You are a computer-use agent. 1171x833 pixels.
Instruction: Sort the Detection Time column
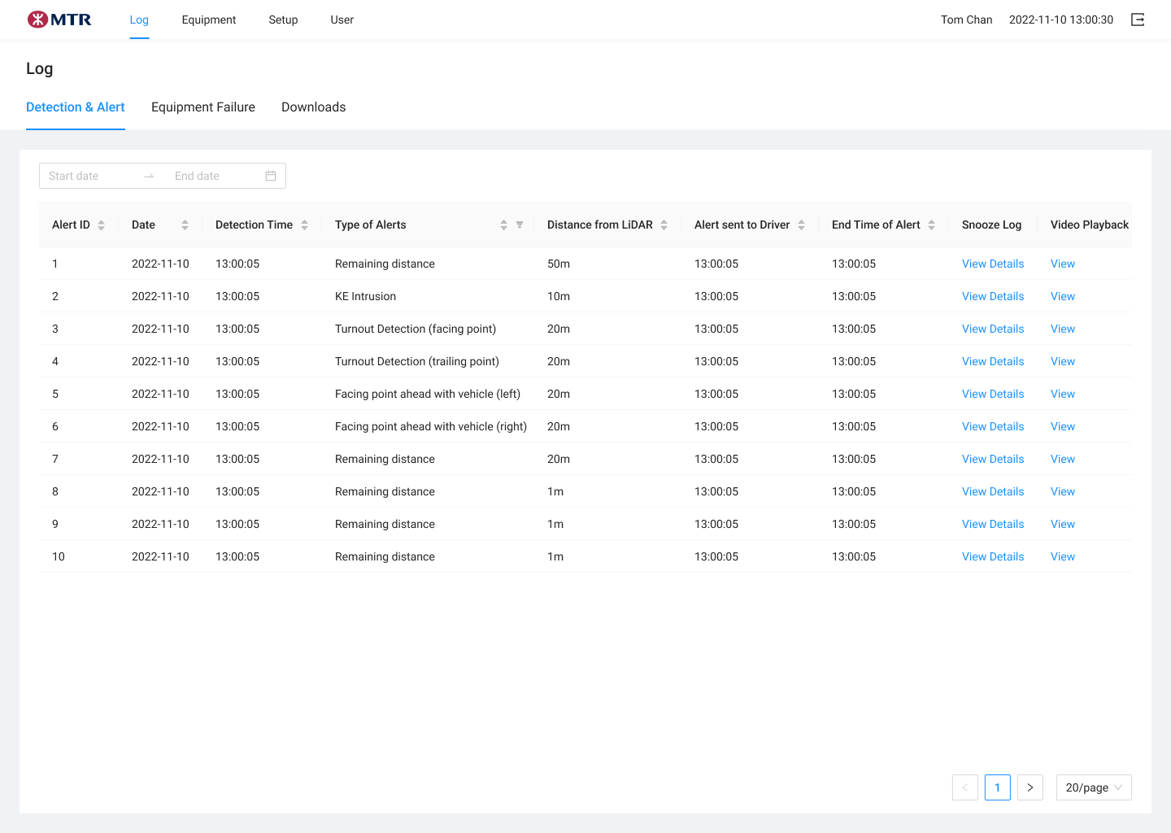point(305,225)
